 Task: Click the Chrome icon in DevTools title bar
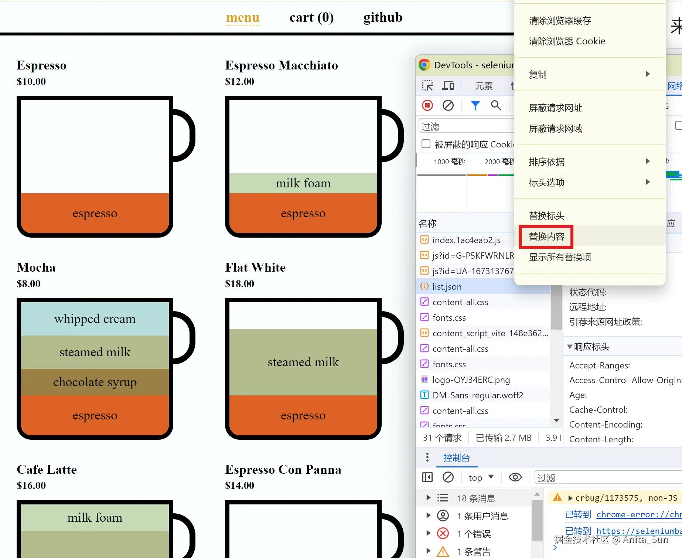pos(424,65)
